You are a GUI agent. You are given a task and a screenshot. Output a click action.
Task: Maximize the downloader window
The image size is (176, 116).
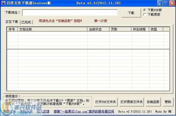pos(166,3)
